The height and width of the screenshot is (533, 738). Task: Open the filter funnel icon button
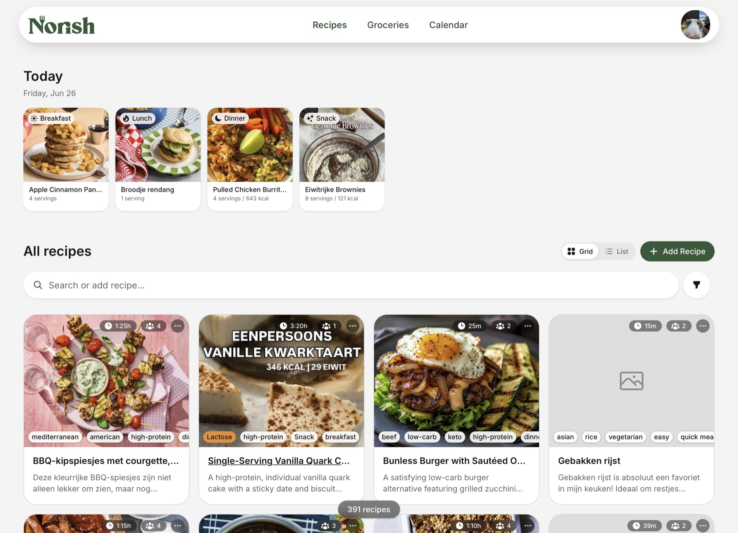point(696,285)
